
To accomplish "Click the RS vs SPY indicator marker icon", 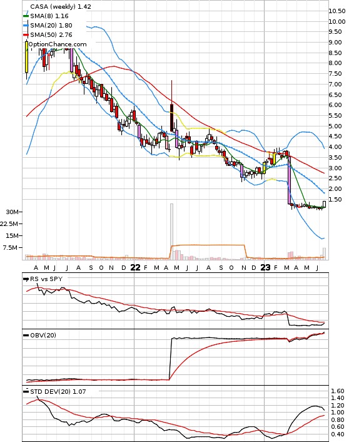I will (26, 279).
